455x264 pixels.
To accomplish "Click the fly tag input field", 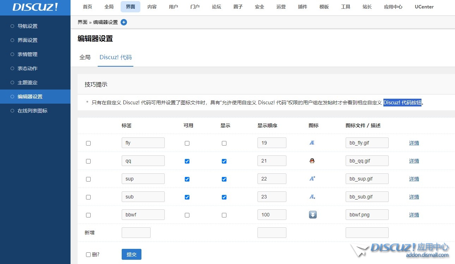I will pos(143,143).
